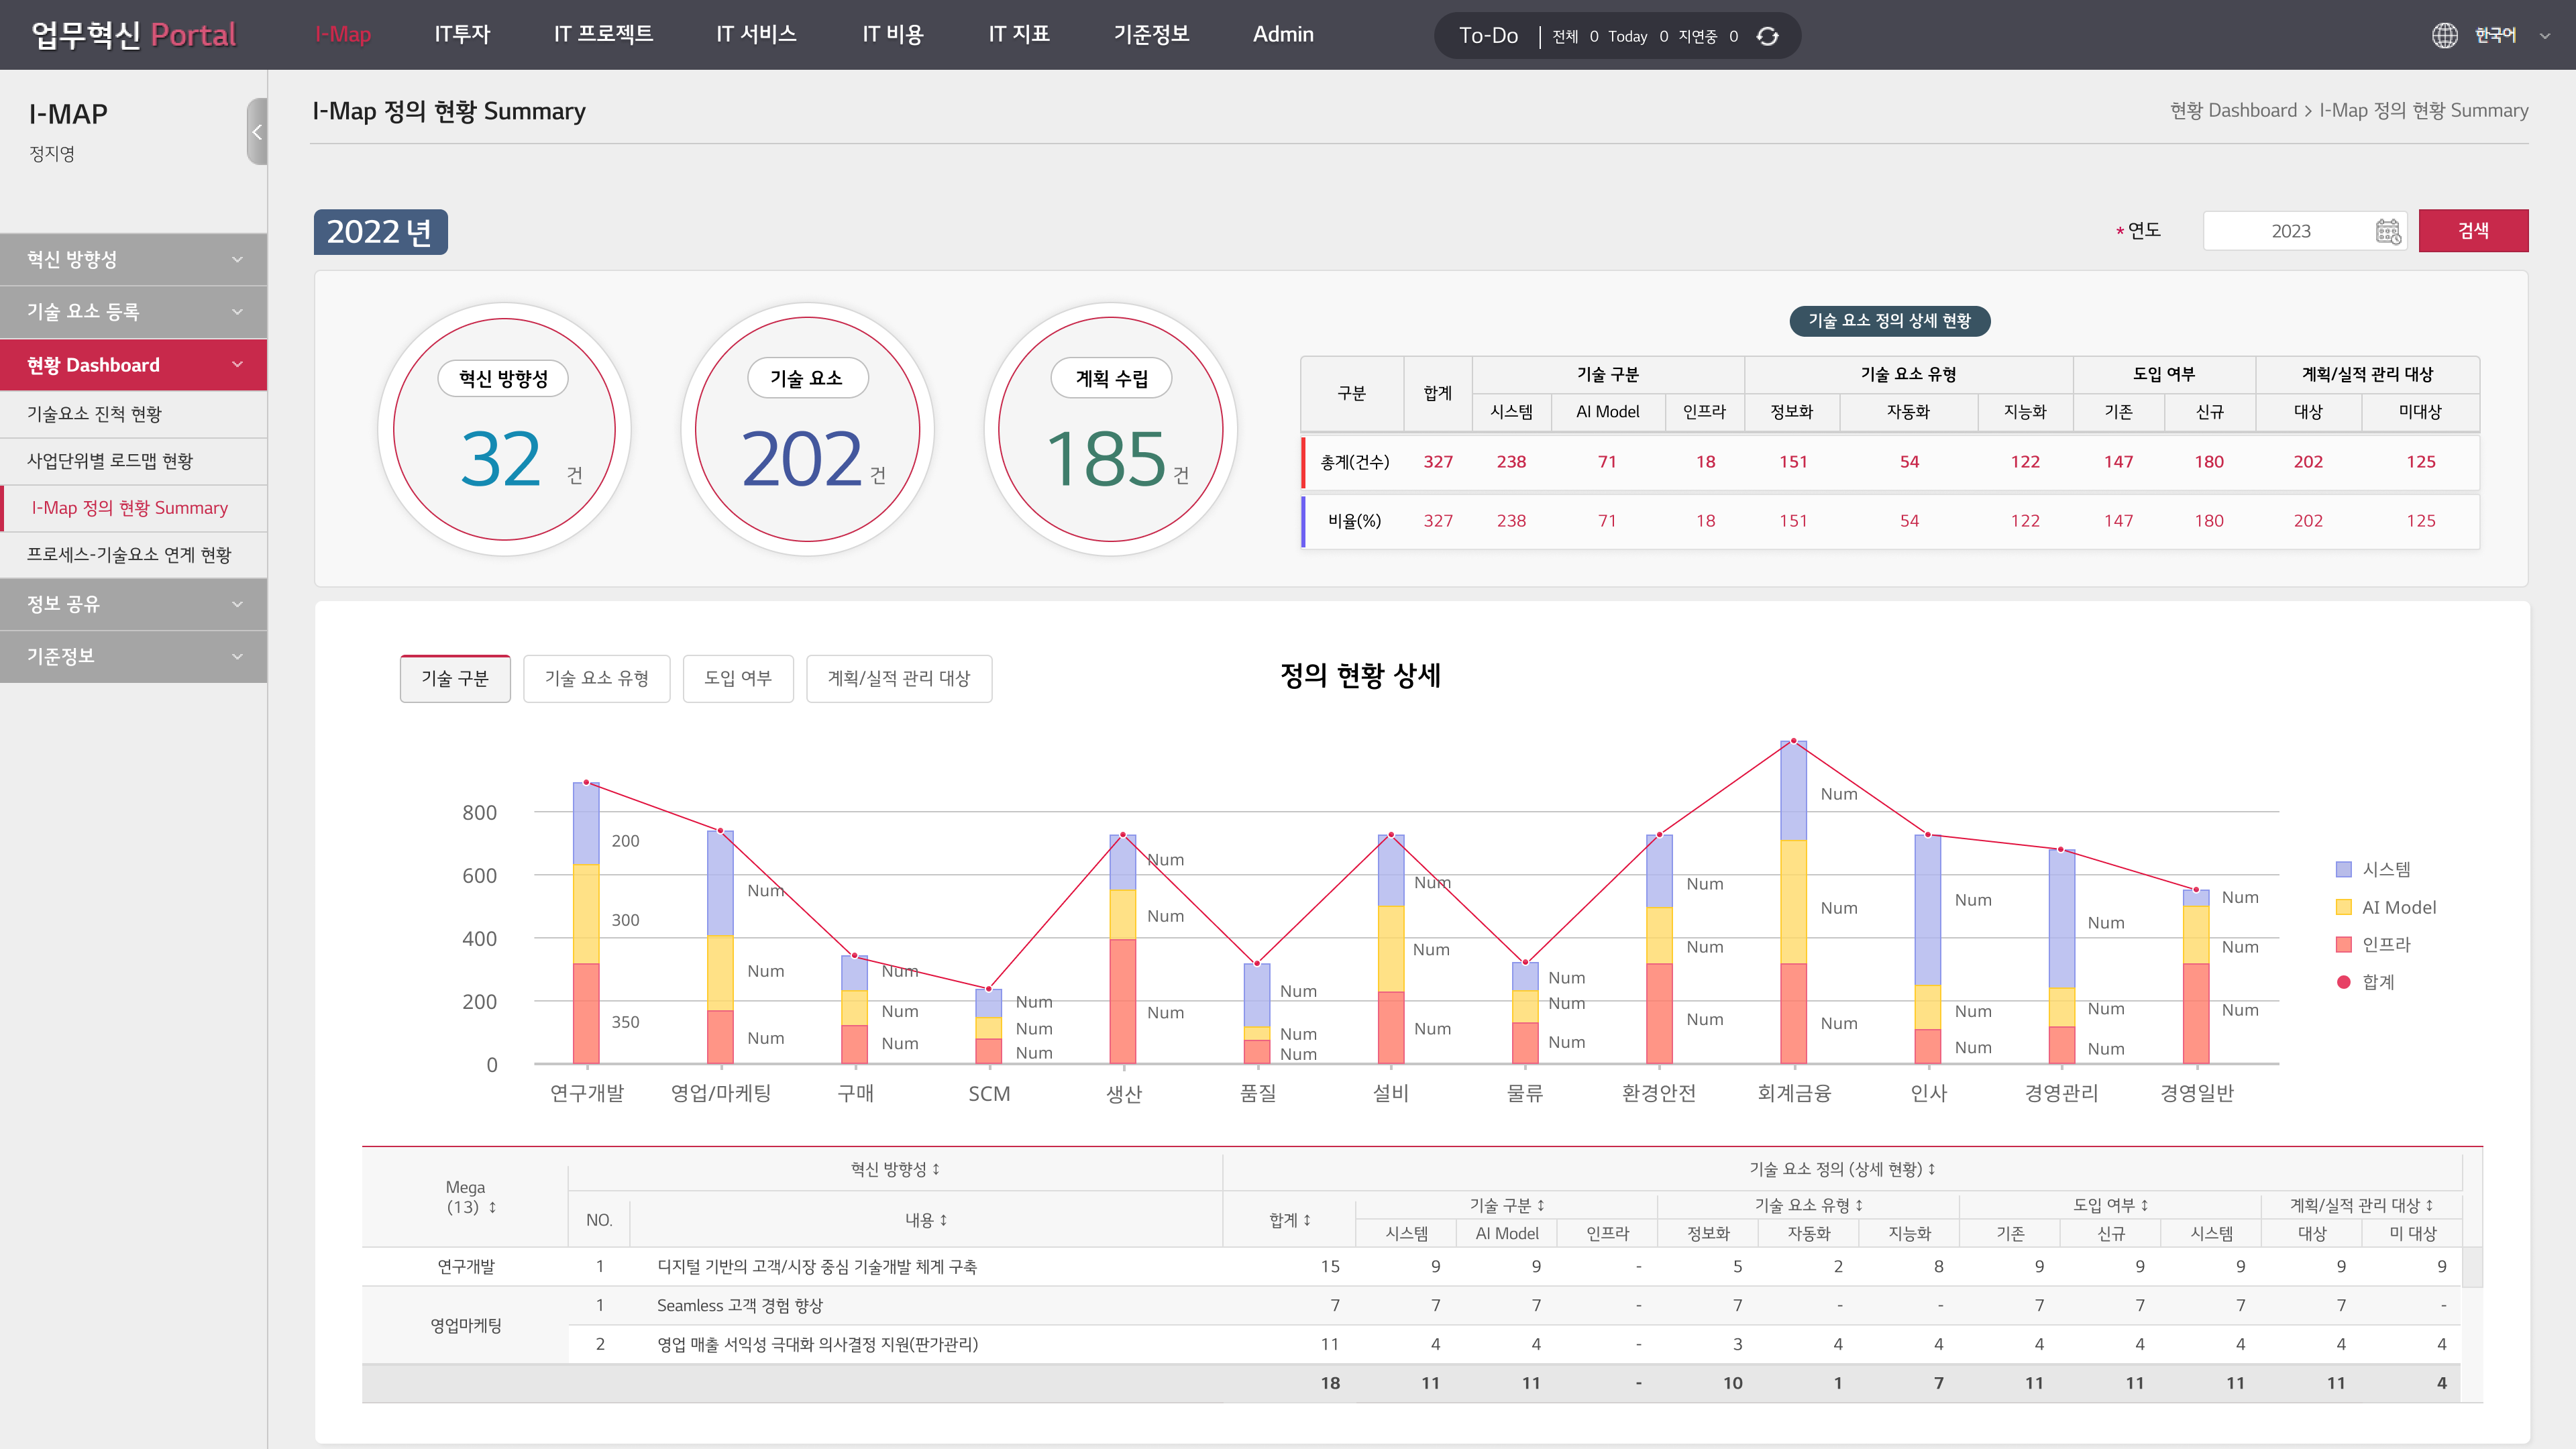The height and width of the screenshot is (1449, 2576).
Task: Open the IT투자 top menu
Action: (x=462, y=34)
